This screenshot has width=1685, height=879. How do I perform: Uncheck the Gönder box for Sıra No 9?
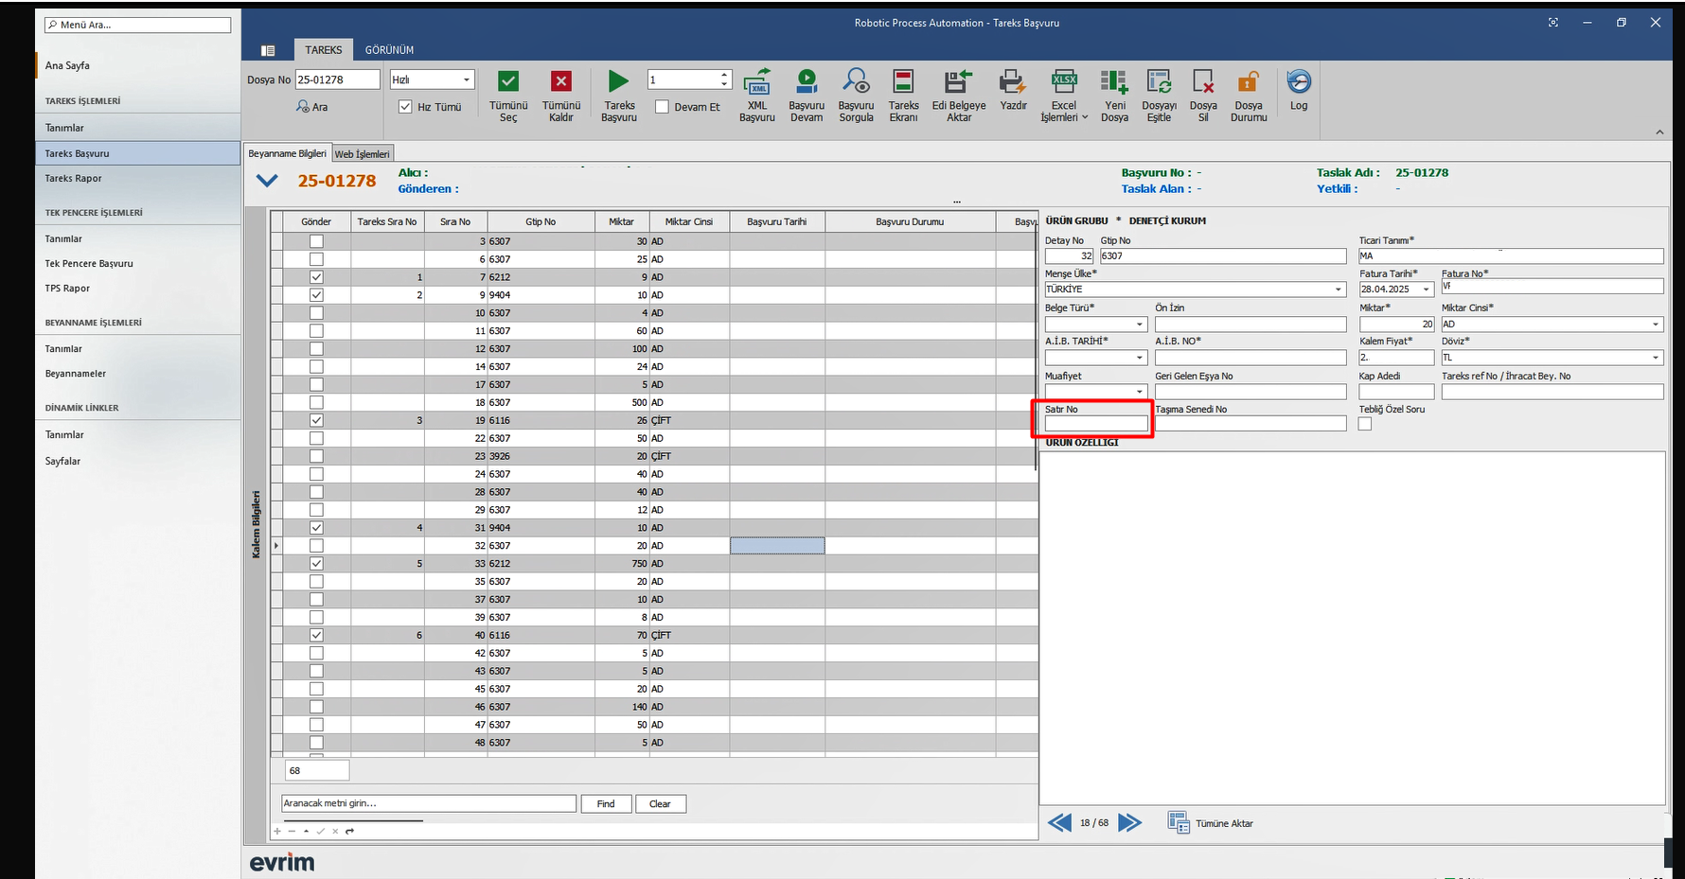coord(316,295)
